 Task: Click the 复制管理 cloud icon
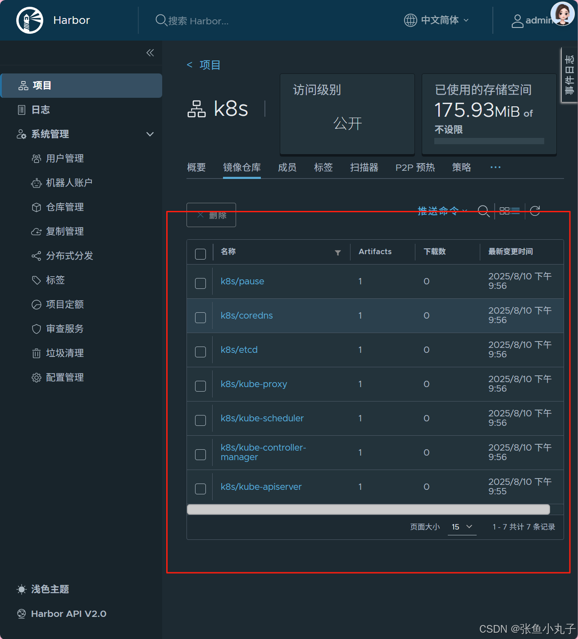click(x=36, y=232)
